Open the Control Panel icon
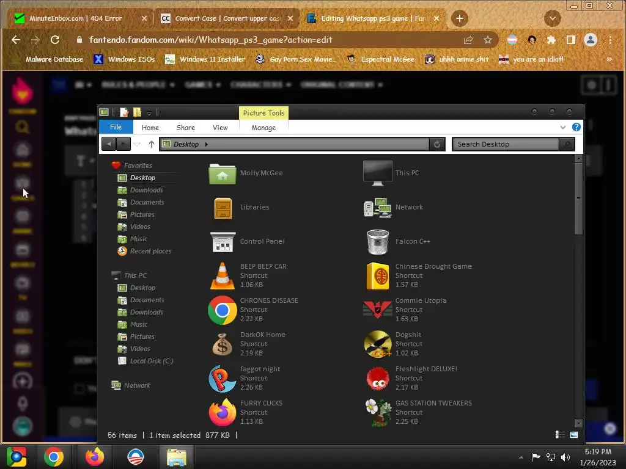Image resolution: width=626 pixels, height=469 pixels. pyautogui.click(x=223, y=242)
